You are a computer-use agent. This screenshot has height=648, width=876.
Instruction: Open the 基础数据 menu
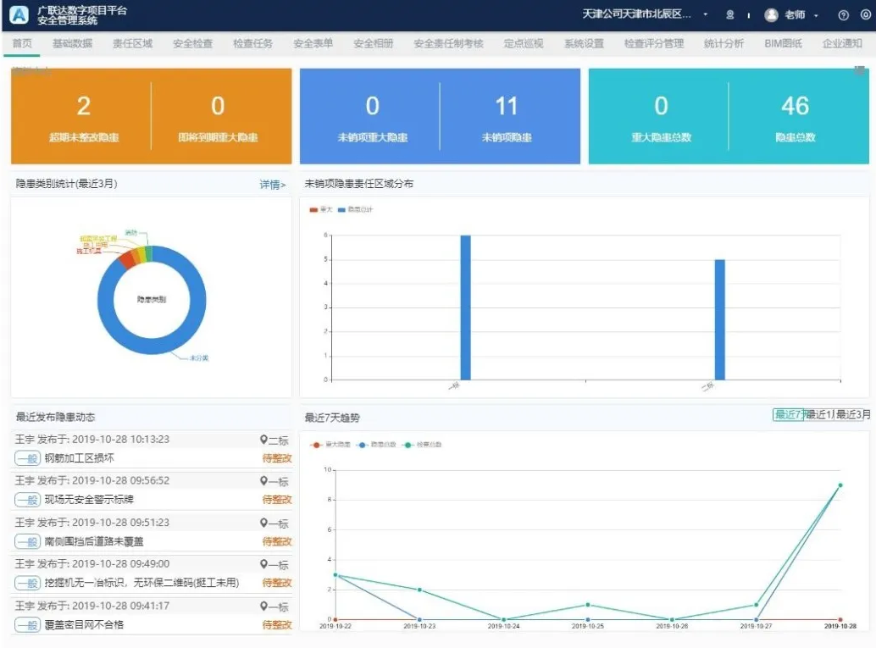[x=72, y=43]
